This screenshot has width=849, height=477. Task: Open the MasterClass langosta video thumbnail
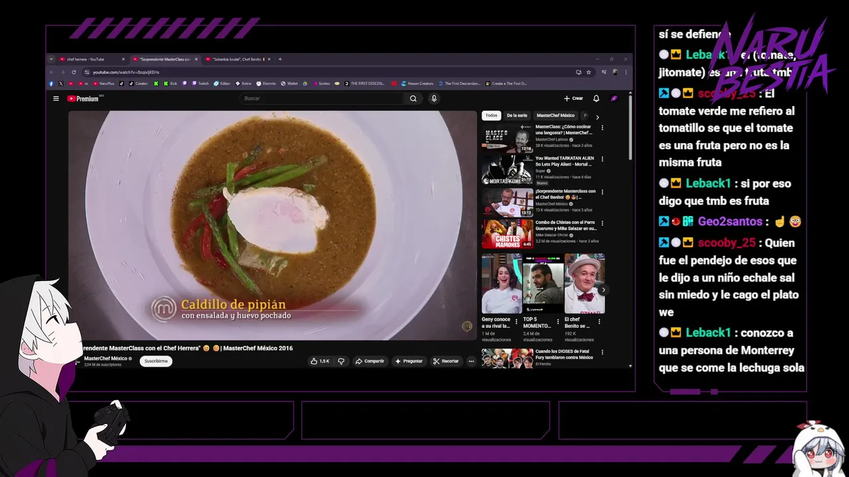coord(507,138)
